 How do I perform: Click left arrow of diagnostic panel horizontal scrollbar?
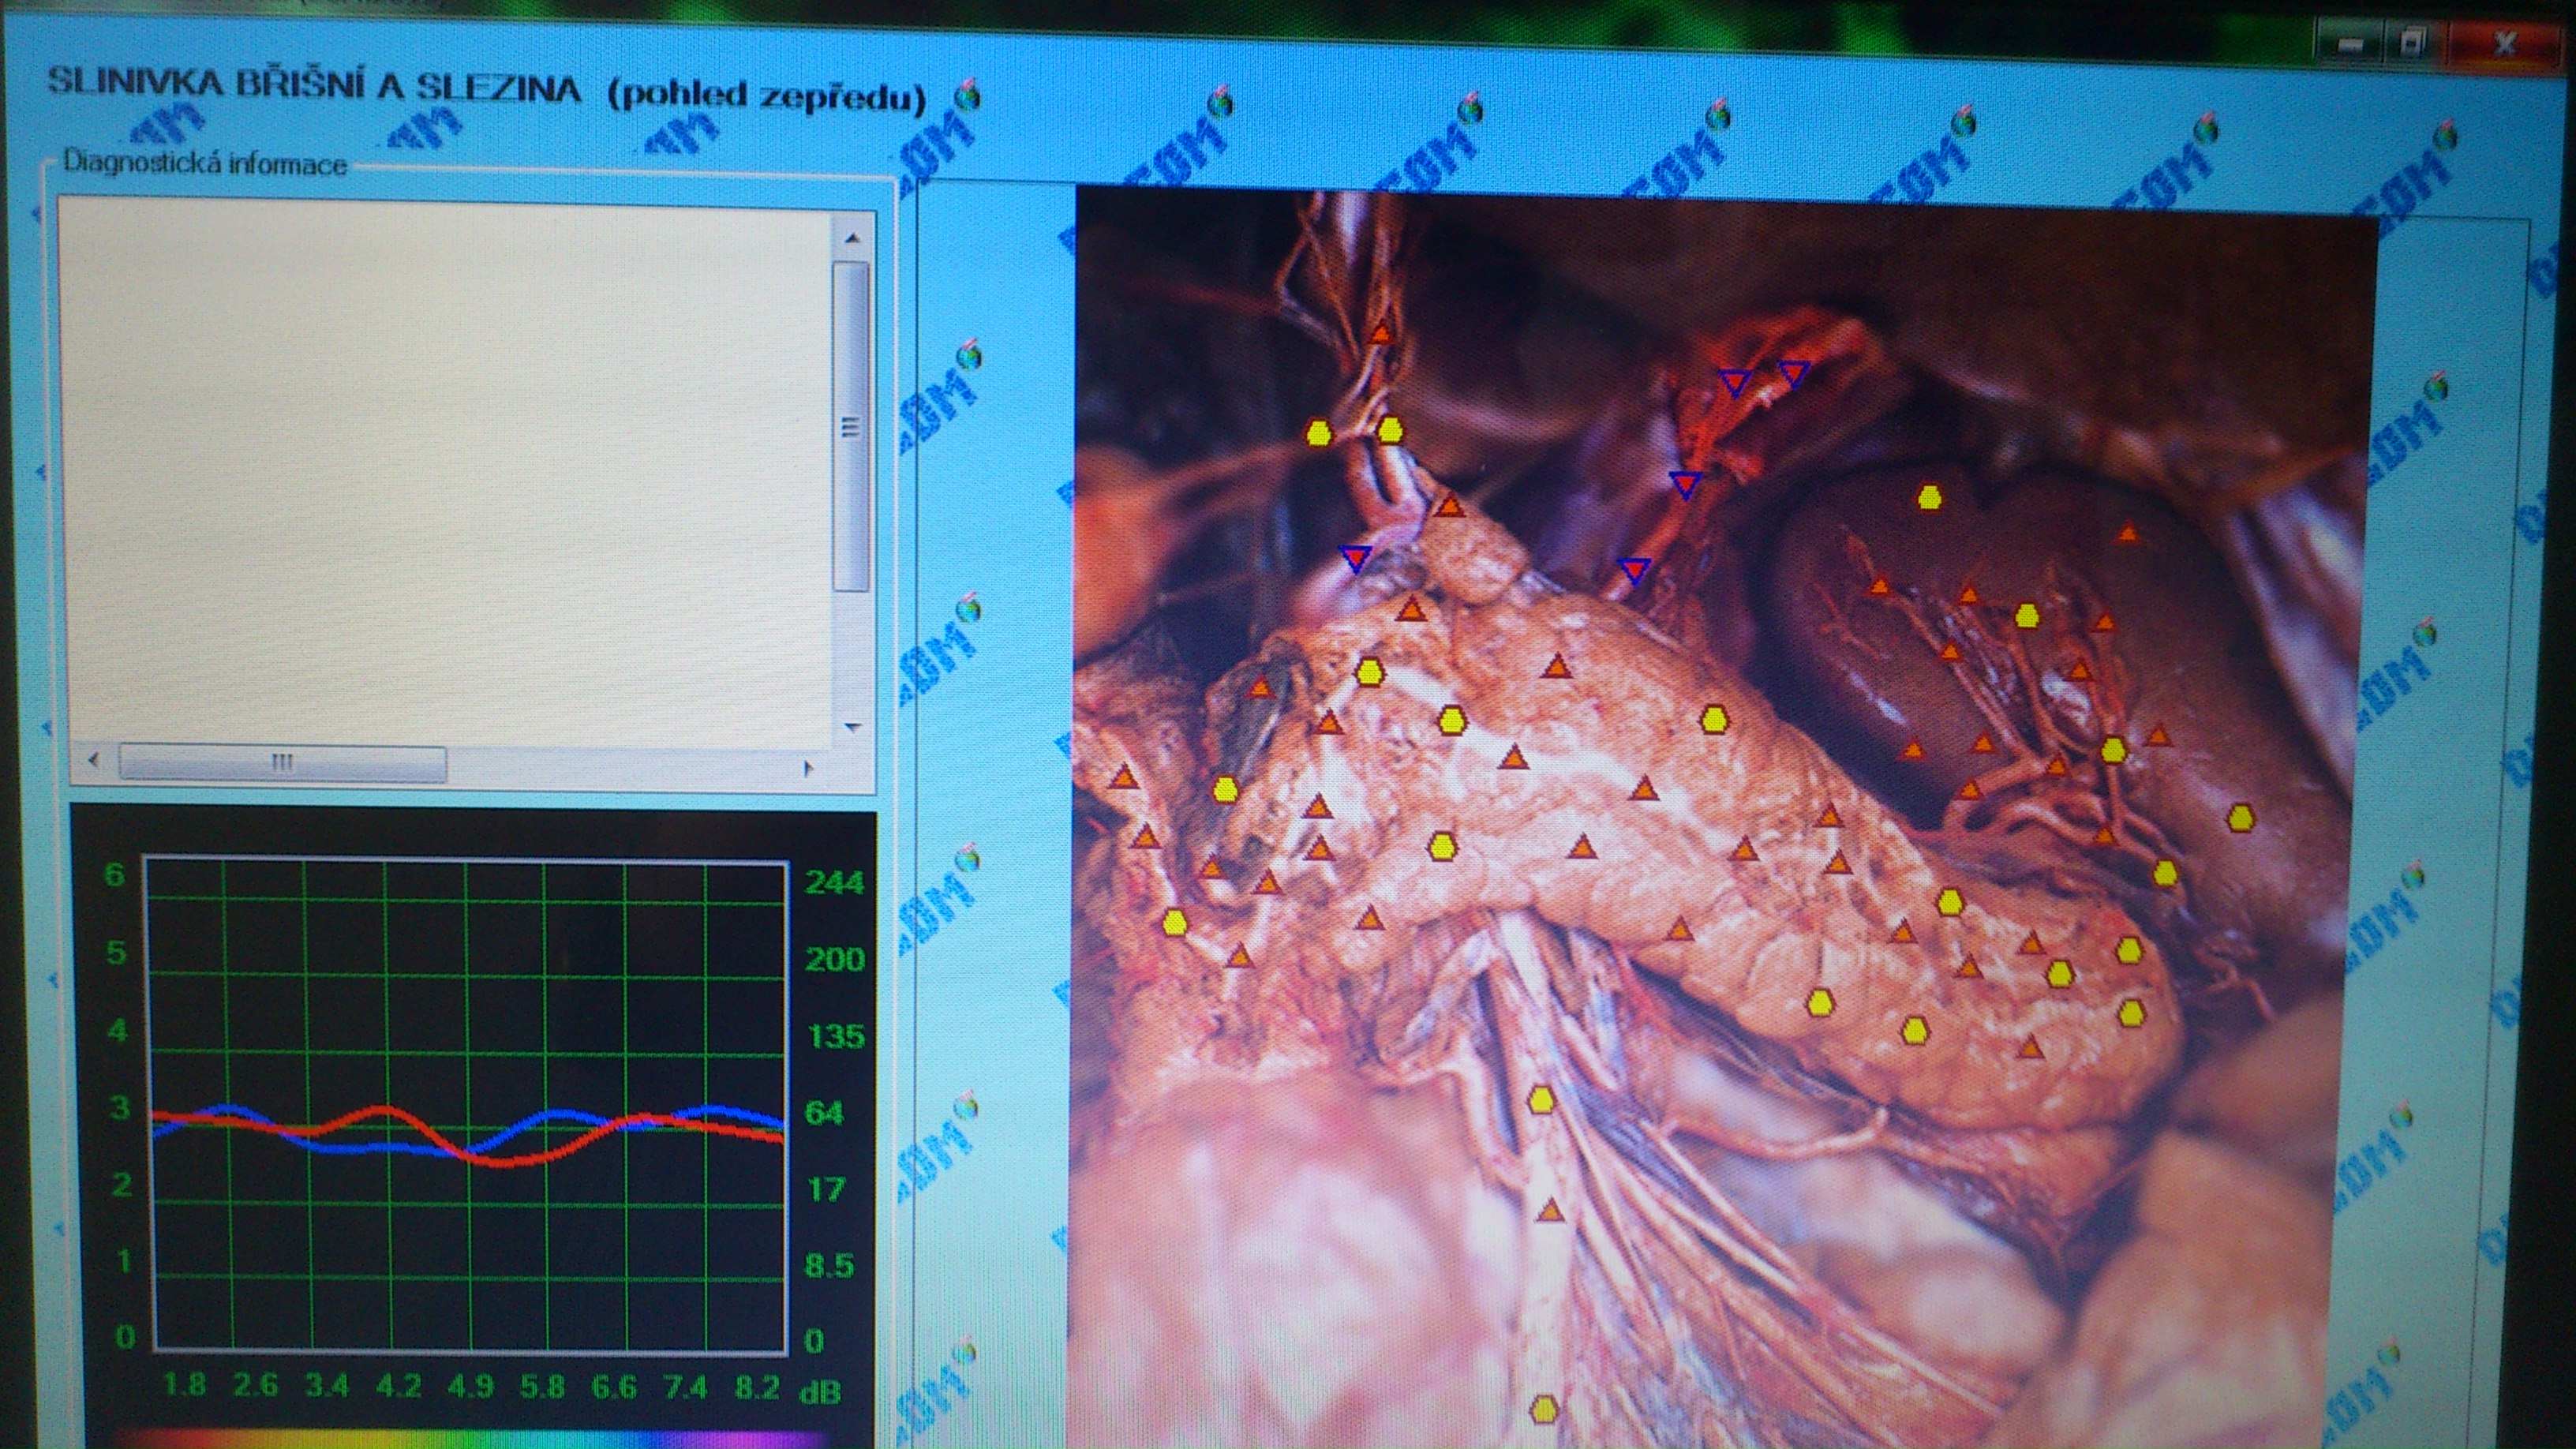click(x=94, y=761)
